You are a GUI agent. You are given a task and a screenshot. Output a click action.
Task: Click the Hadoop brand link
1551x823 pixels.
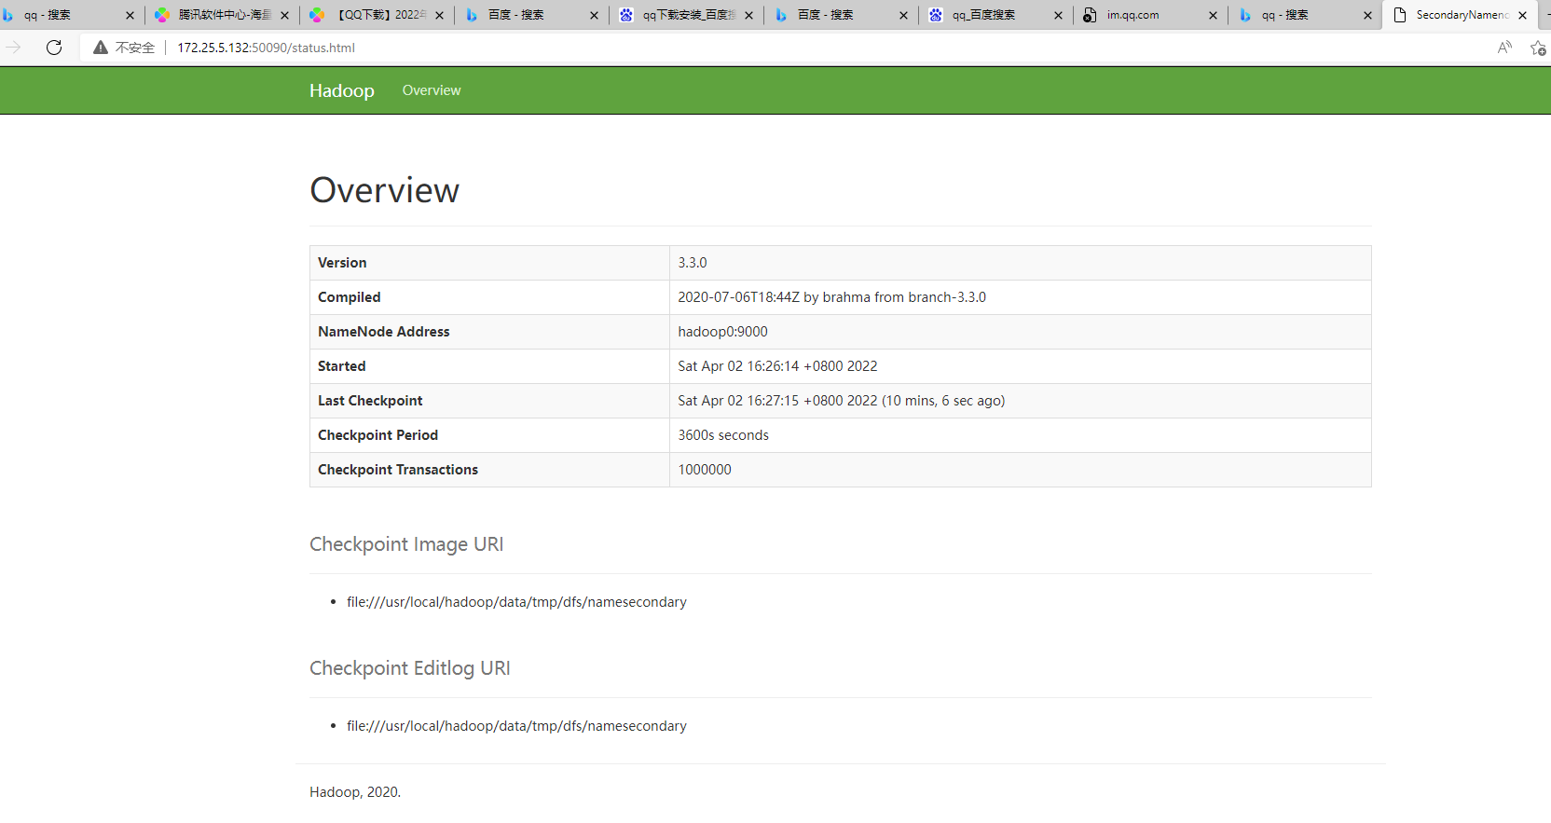(x=342, y=90)
